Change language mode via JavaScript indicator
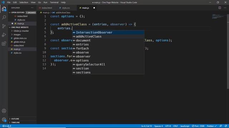This screenshot has height=128, width=229. click(185, 126)
